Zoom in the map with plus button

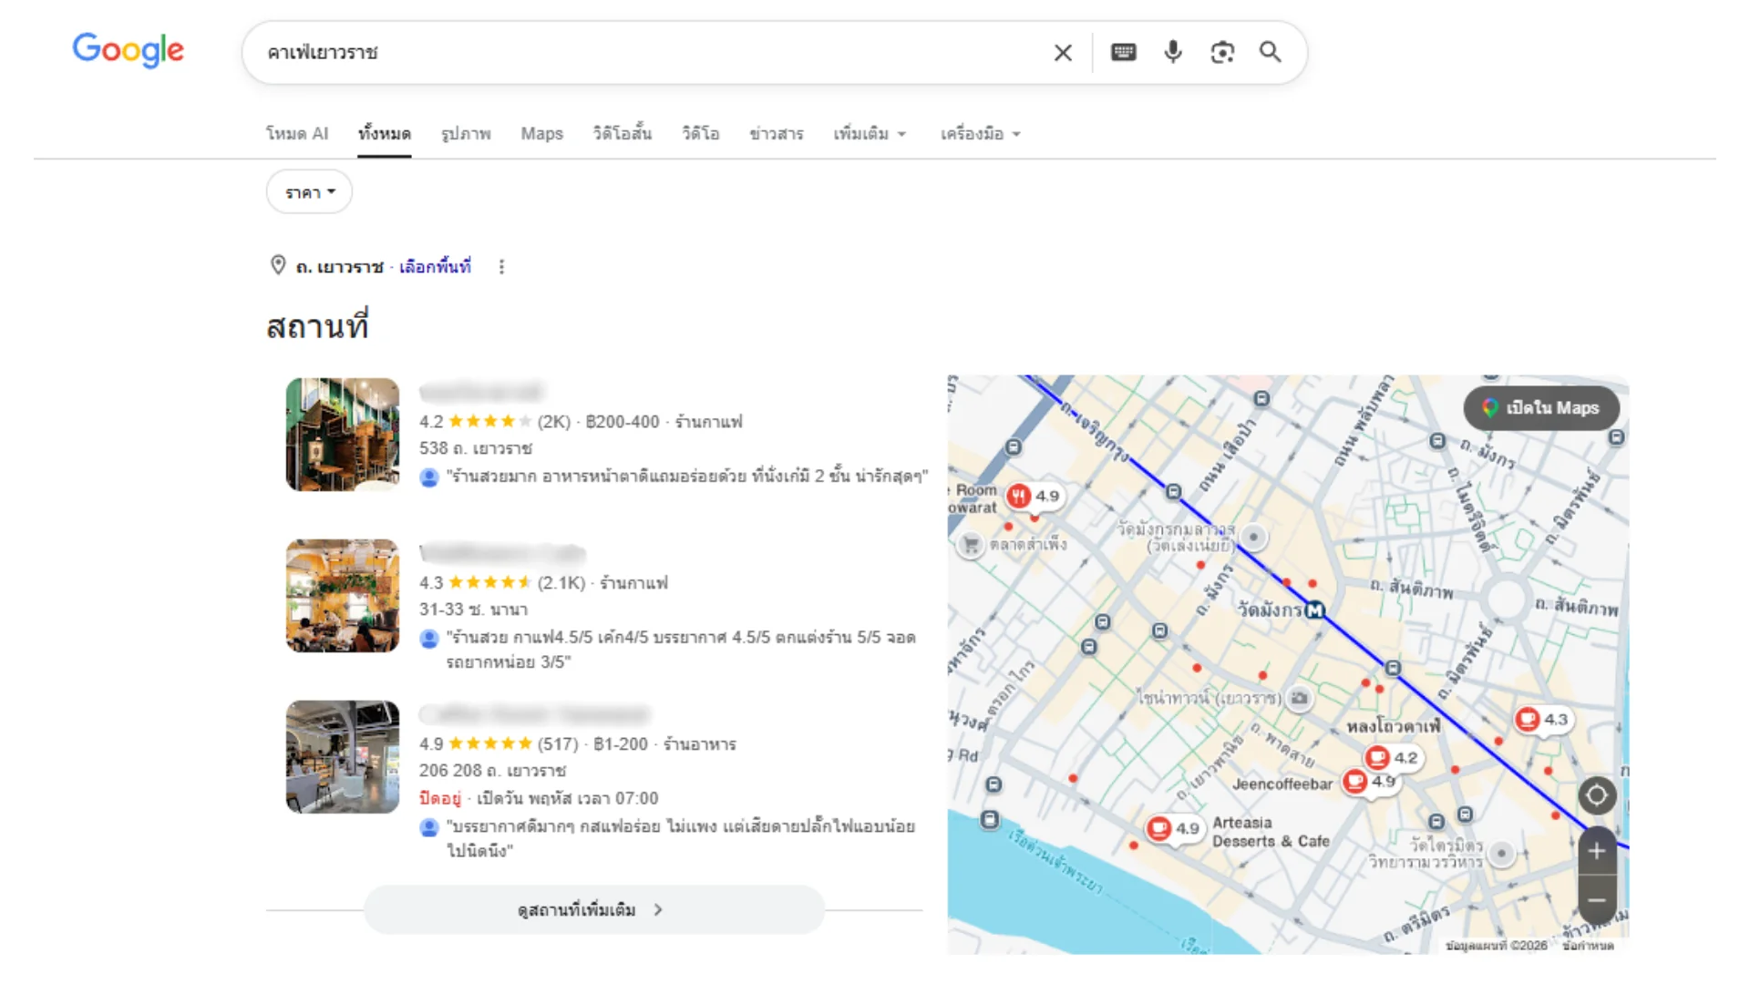1597,851
